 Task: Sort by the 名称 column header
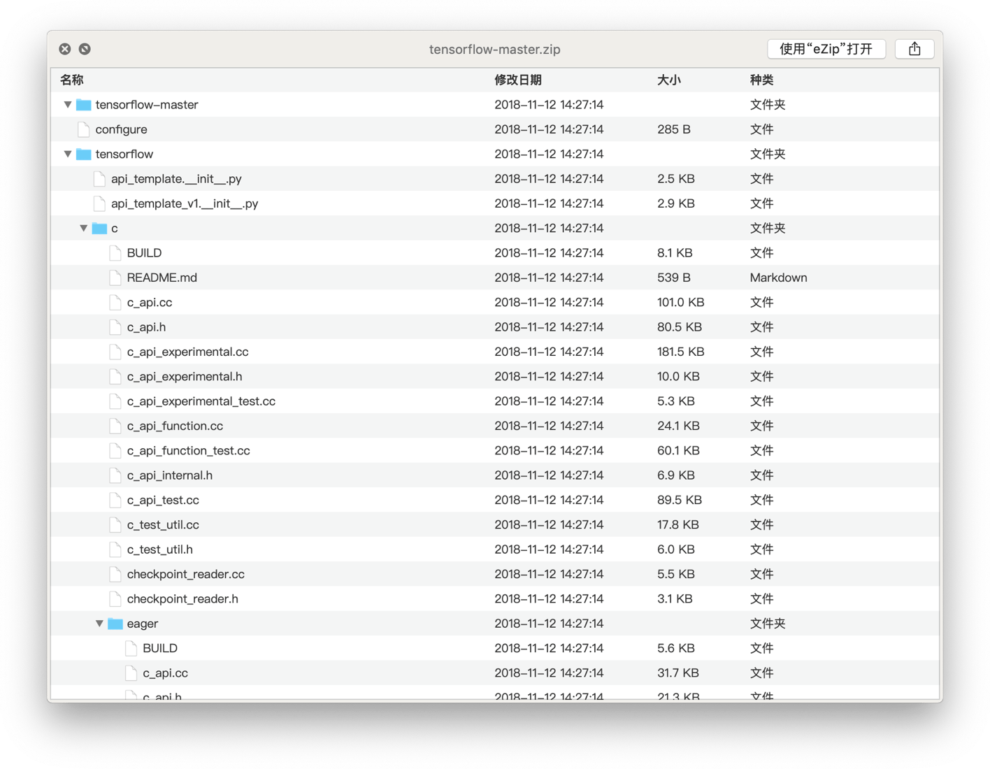point(72,80)
